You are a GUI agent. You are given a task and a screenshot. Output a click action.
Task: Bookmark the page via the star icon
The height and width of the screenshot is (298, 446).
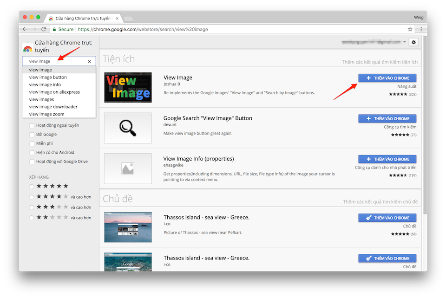(x=409, y=29)
